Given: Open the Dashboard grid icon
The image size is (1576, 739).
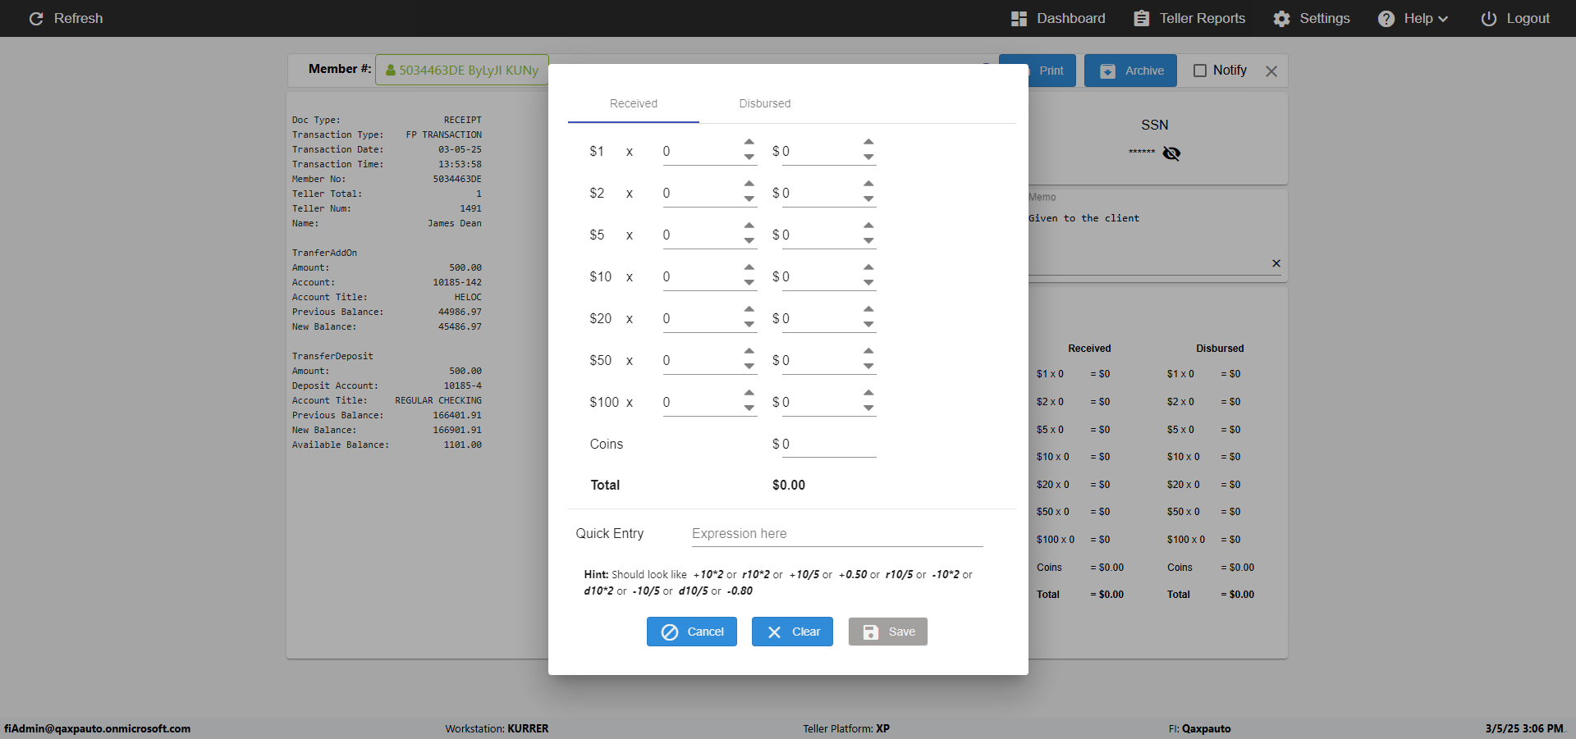Looking at the screenshot, I should tap(1019, 18).
